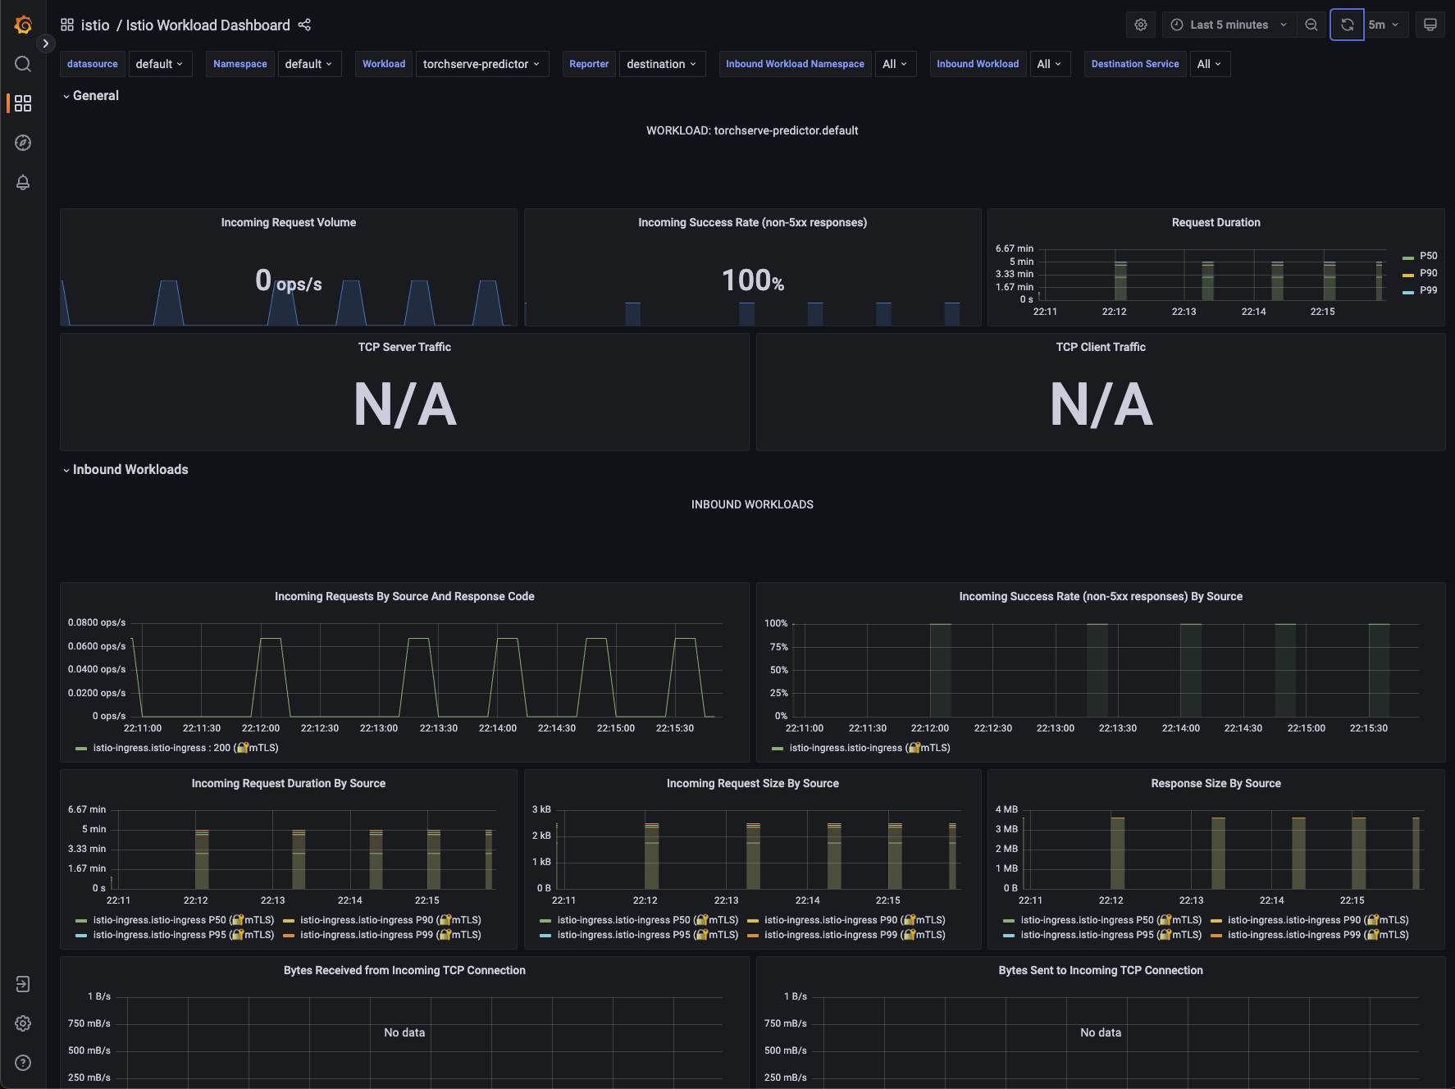This screenshot has width=1455, height=1089.
Task: Open the Explore compass icon
Action: (23, 143)
